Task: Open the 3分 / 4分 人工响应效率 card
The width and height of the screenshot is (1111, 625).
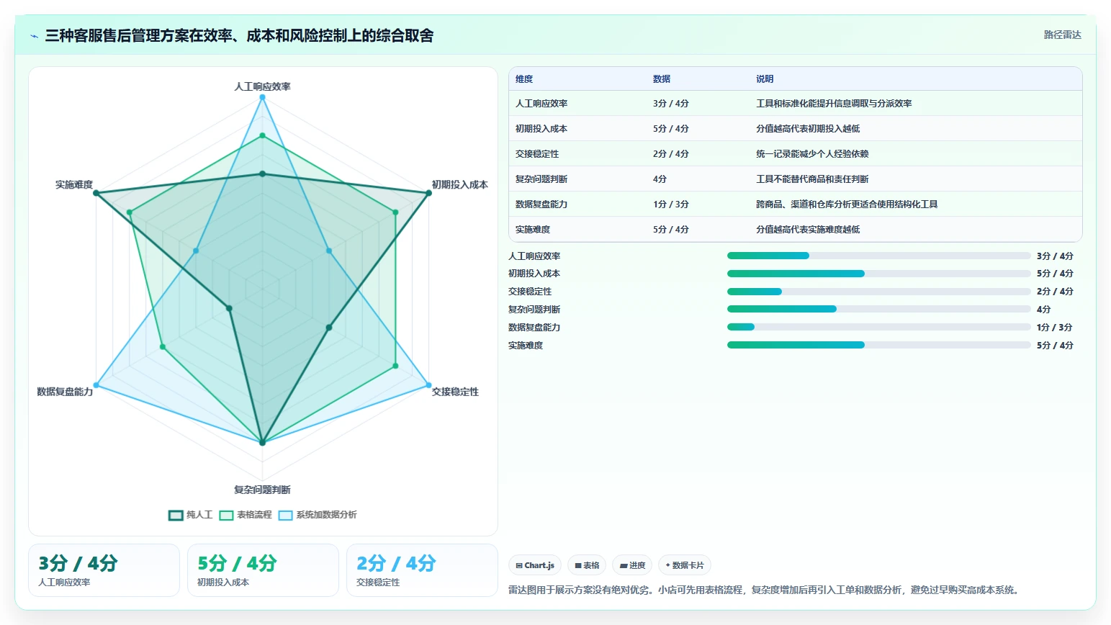Action: coord(104,570)
